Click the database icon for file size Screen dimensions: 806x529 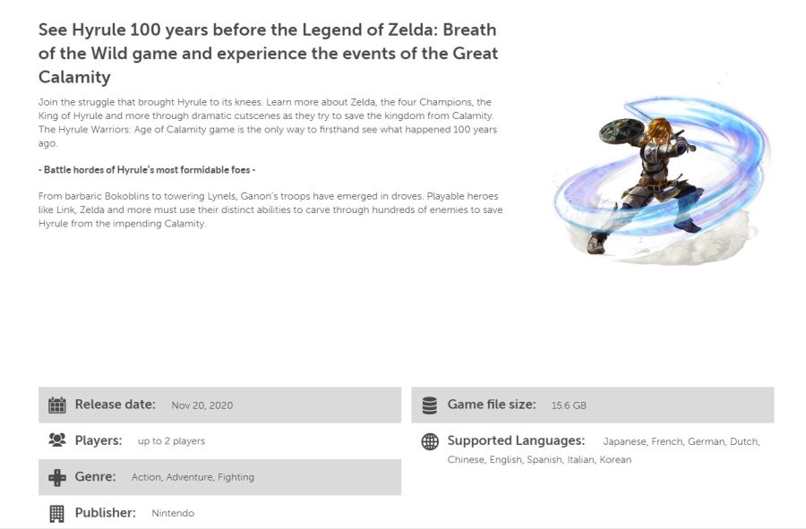(429, 405)
